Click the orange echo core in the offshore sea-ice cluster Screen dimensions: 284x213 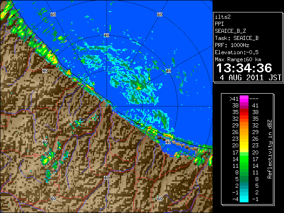click(x=139, y=88)
